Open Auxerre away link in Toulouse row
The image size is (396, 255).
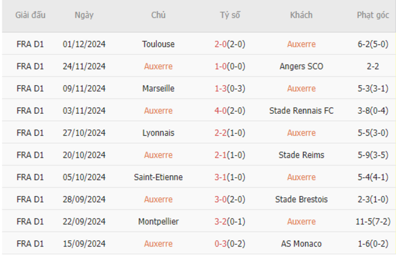click(x=302, y=44)
